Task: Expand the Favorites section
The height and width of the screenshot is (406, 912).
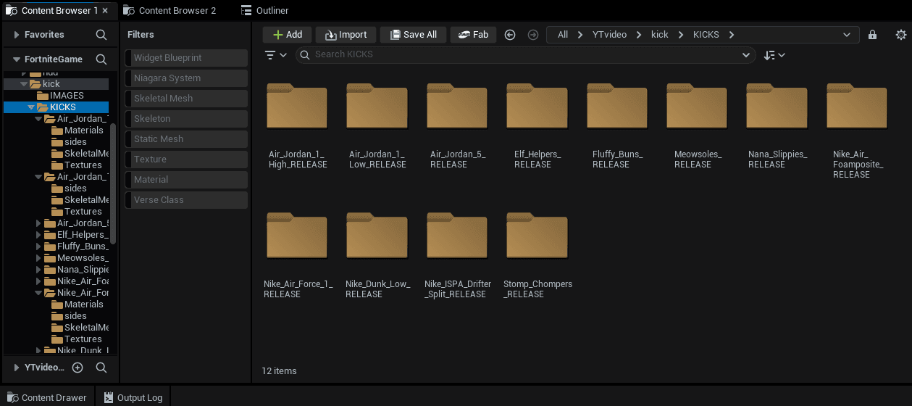Action: [16, 35]
